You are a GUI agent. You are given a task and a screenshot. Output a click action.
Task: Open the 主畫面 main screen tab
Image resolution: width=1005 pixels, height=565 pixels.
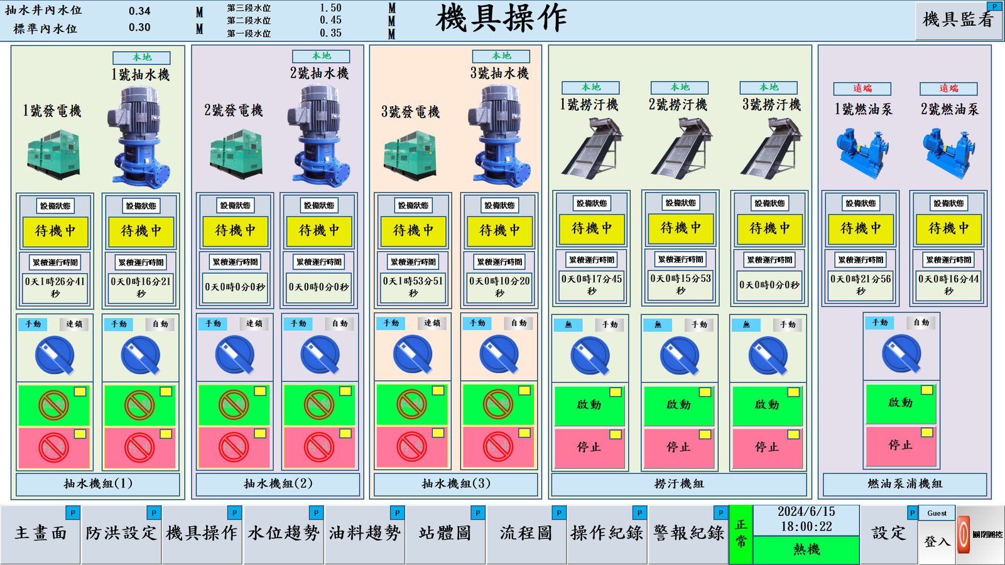point(40,534)
